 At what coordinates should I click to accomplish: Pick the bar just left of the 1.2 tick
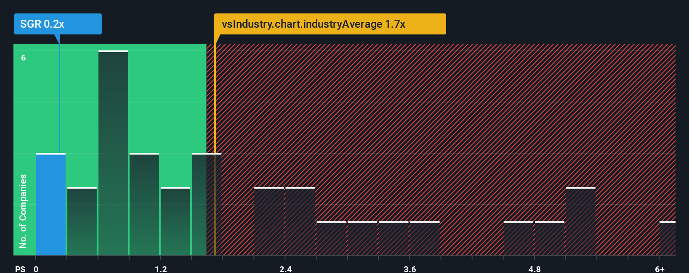pyautogui.click(x=145, y=205)
